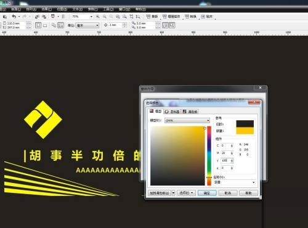Select Portrait page orientation
This screenshot has height=228, width=308.
tap(38, 25)
